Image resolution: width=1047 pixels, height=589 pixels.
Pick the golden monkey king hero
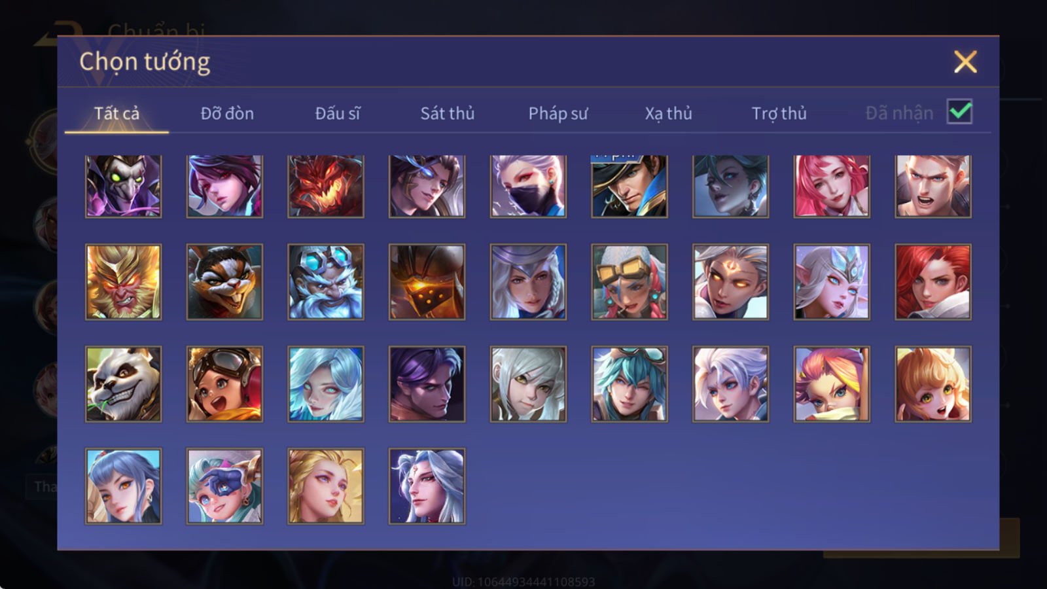click(x=123, y=282)
